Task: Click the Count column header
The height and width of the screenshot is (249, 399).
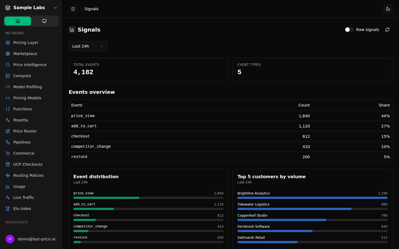Action: coord(304,105)
